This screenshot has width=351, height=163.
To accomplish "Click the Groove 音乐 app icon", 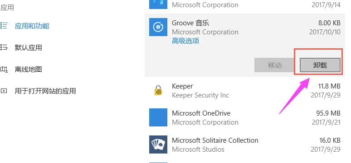I will (x=158, y=27).
